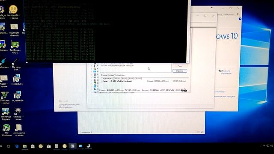Expand the Device Manager node with the square processor icon
This screenshot has height=154, width=274.
(x=91, y=83)
